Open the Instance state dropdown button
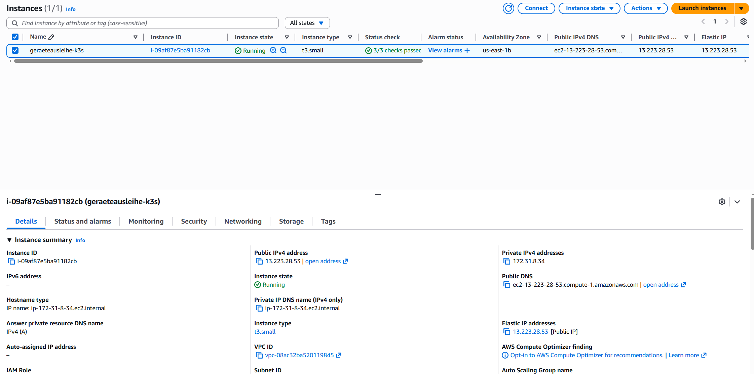Screen dimensions: 754x374 589,8
